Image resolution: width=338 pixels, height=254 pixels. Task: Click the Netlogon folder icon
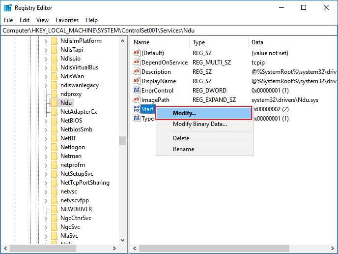[54, 147]
